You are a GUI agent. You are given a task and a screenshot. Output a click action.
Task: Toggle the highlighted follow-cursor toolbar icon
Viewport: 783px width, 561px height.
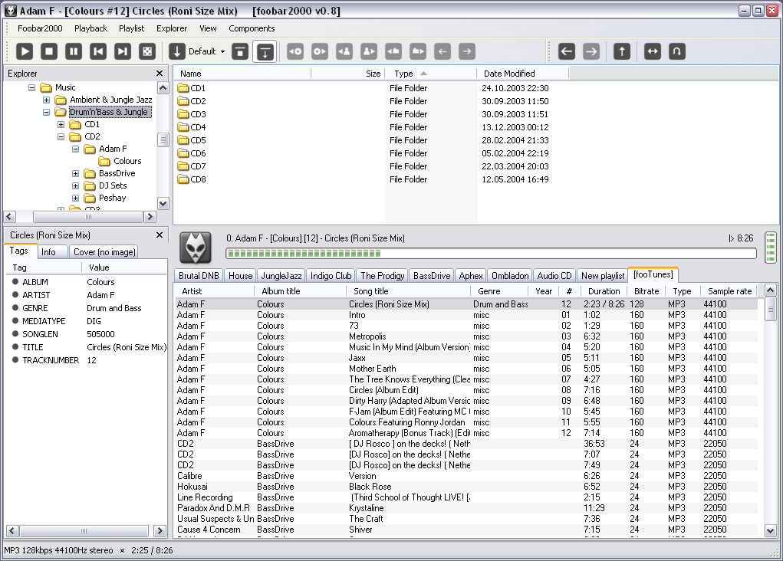(x=265, y=51)
